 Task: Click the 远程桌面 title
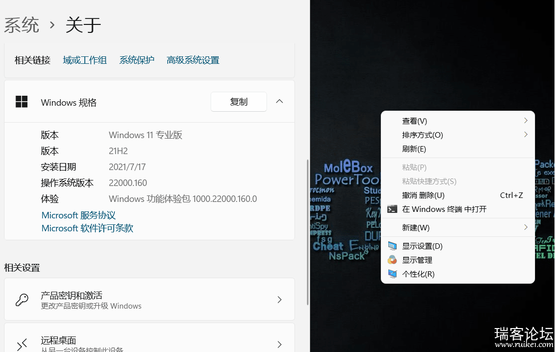click(58, 341)
